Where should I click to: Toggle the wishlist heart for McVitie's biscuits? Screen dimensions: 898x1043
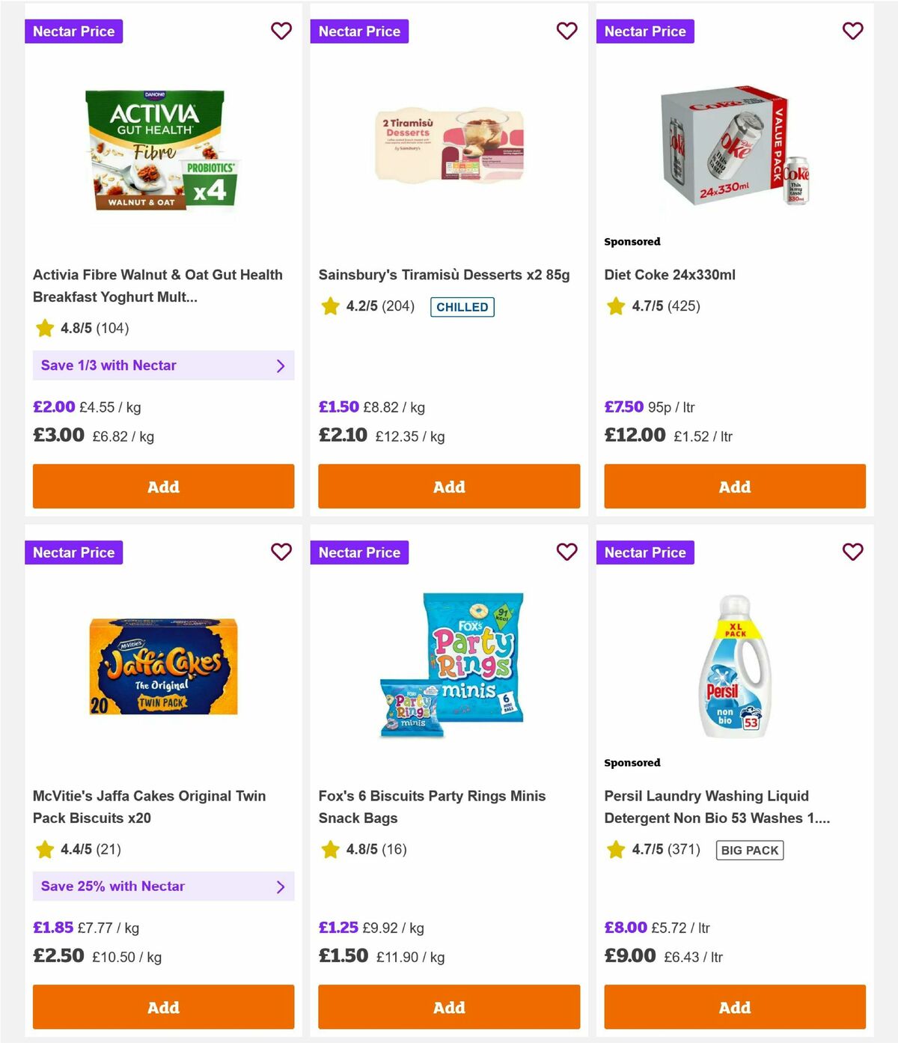[281, 552]
